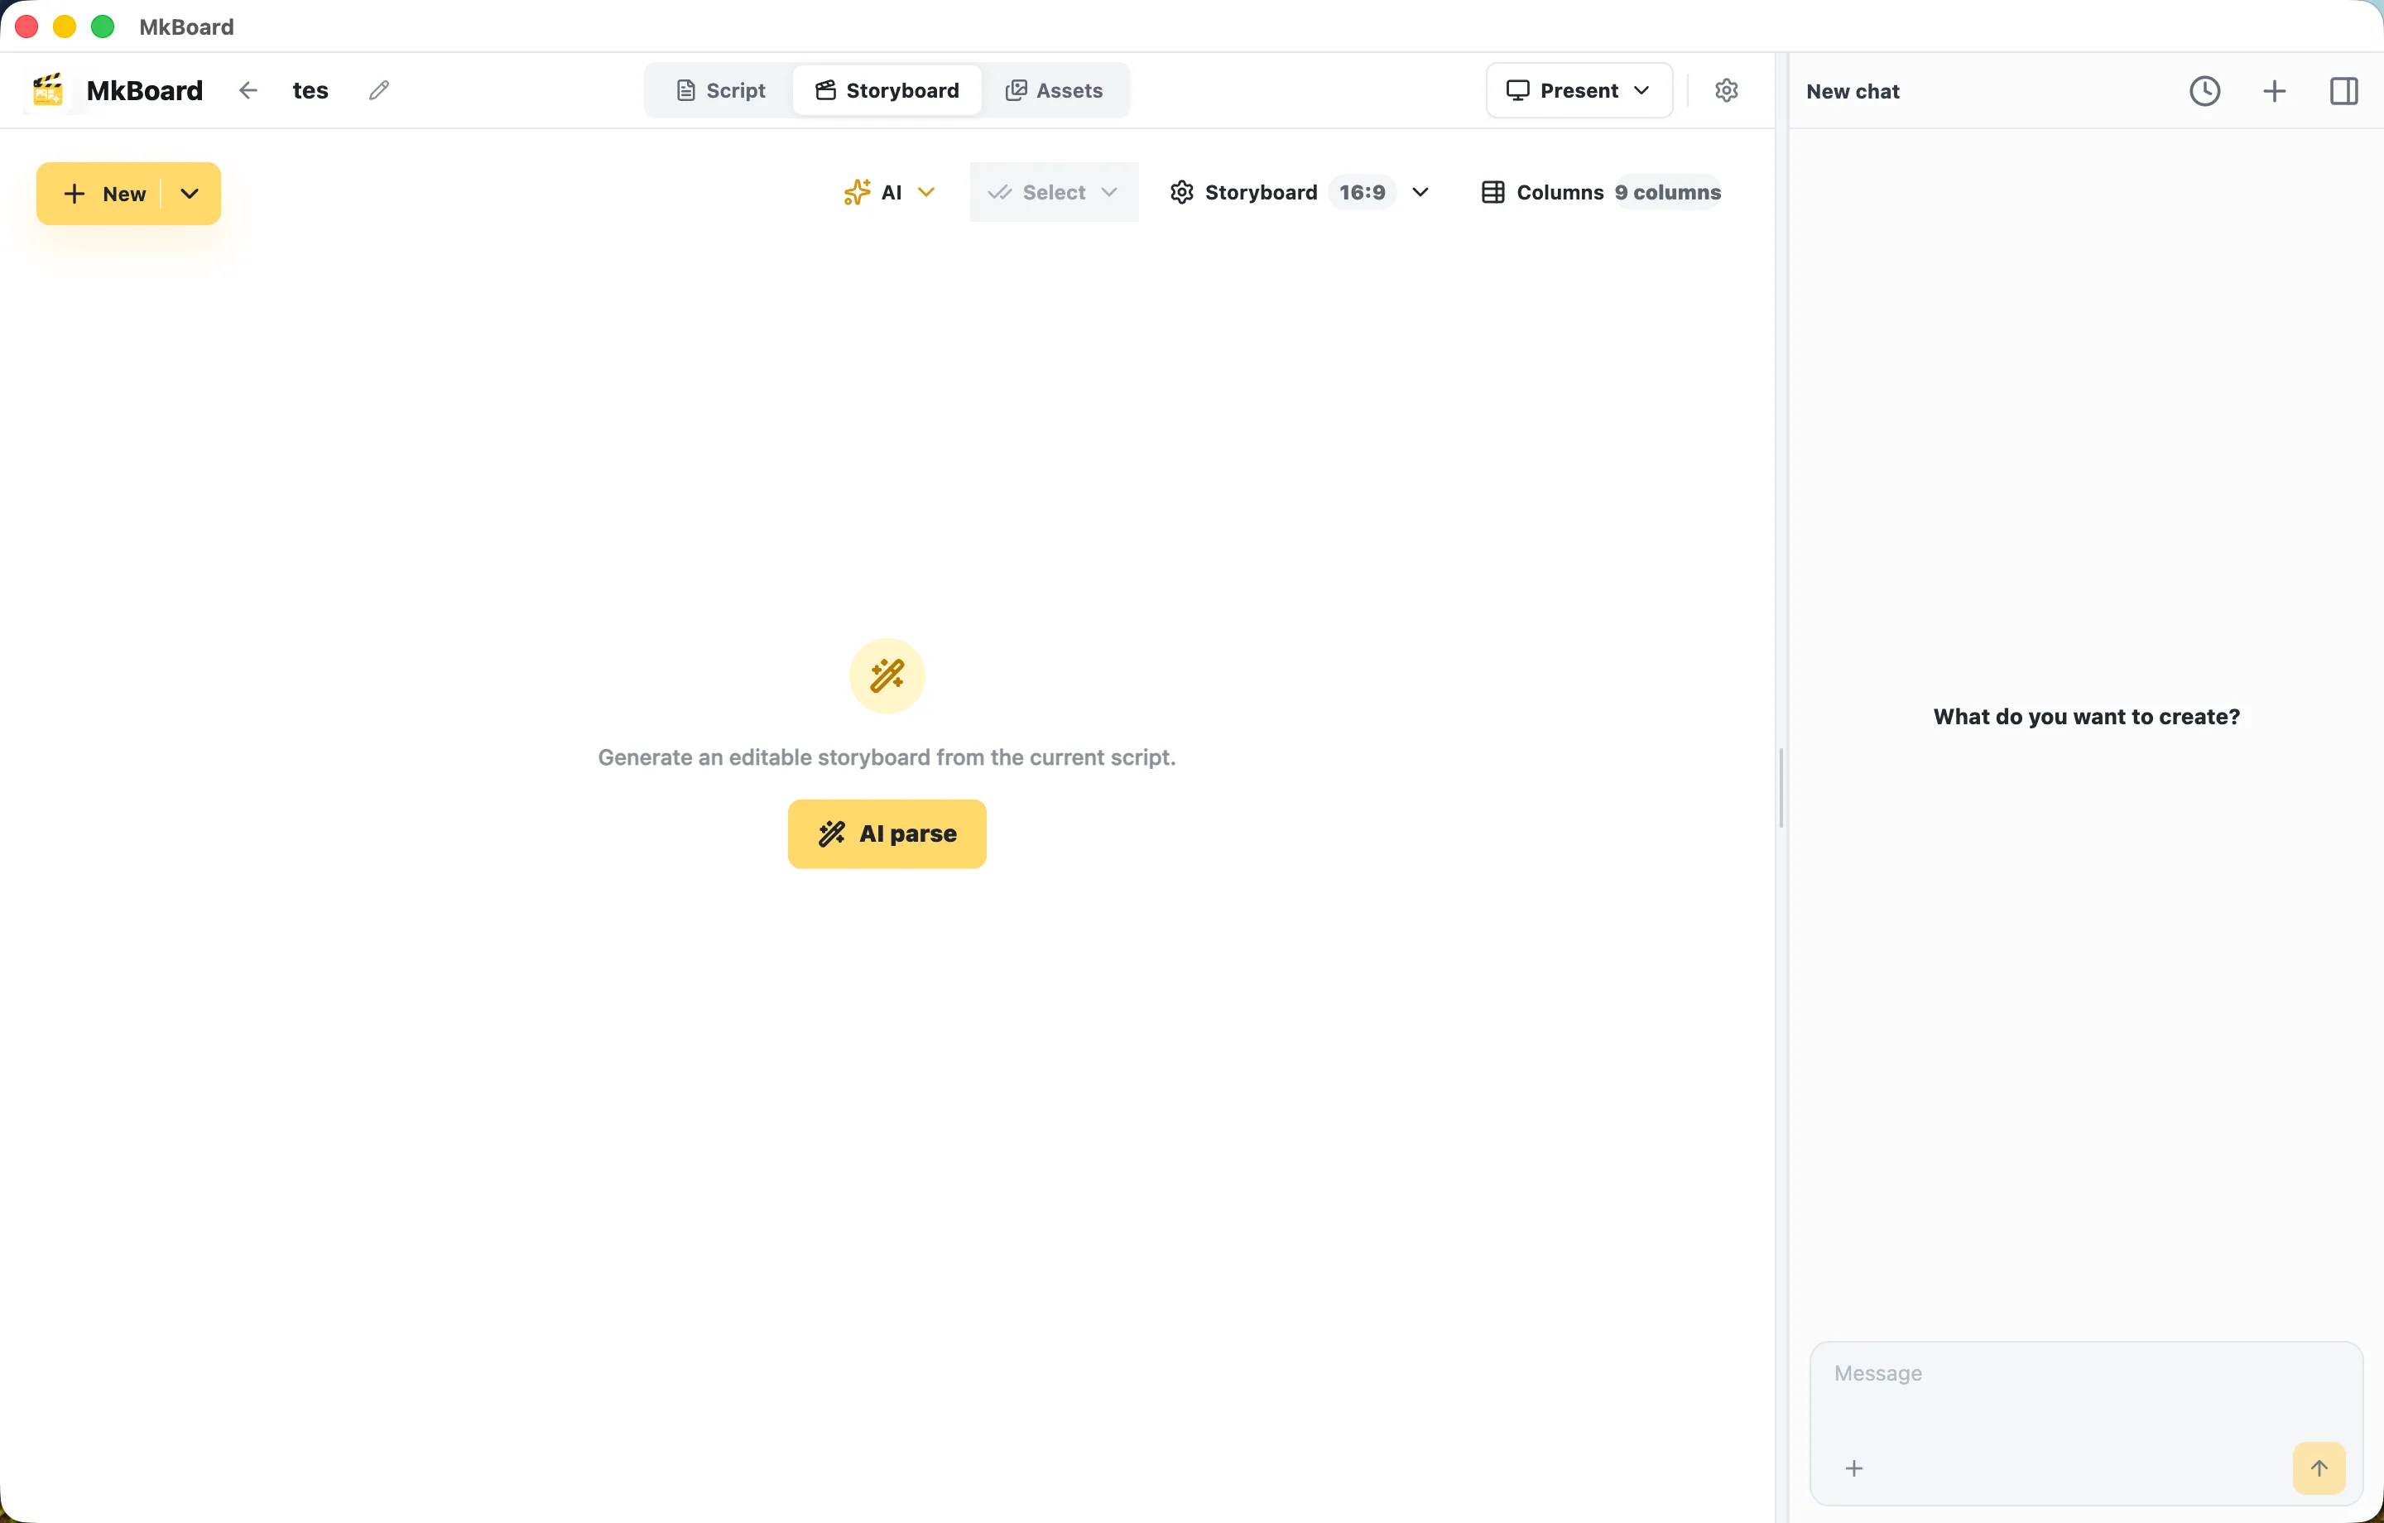
Task: Click the project name 'tes'
Action: [311, 90]
